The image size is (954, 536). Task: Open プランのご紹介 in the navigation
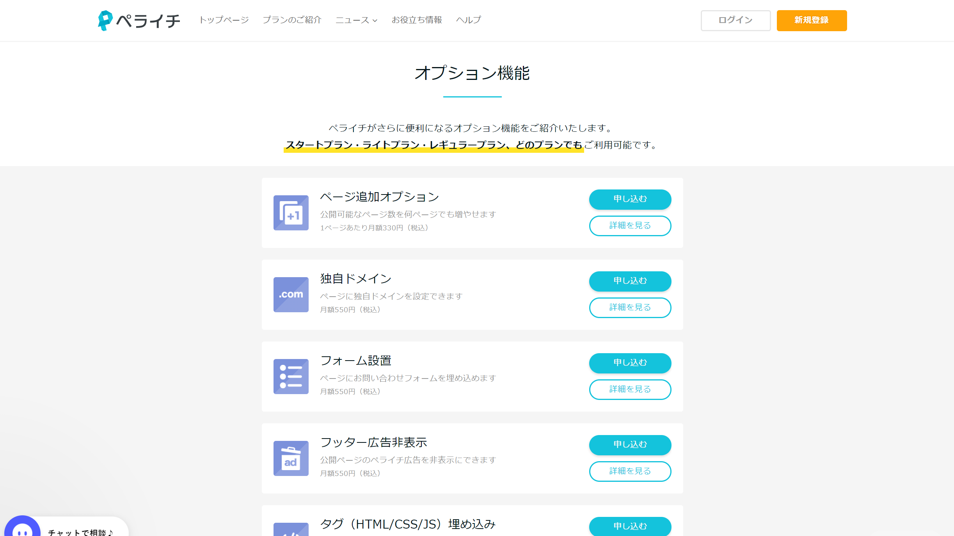(292, 20)
